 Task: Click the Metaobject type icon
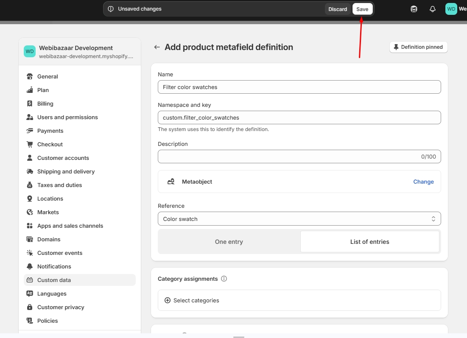[x=171, y=182]
